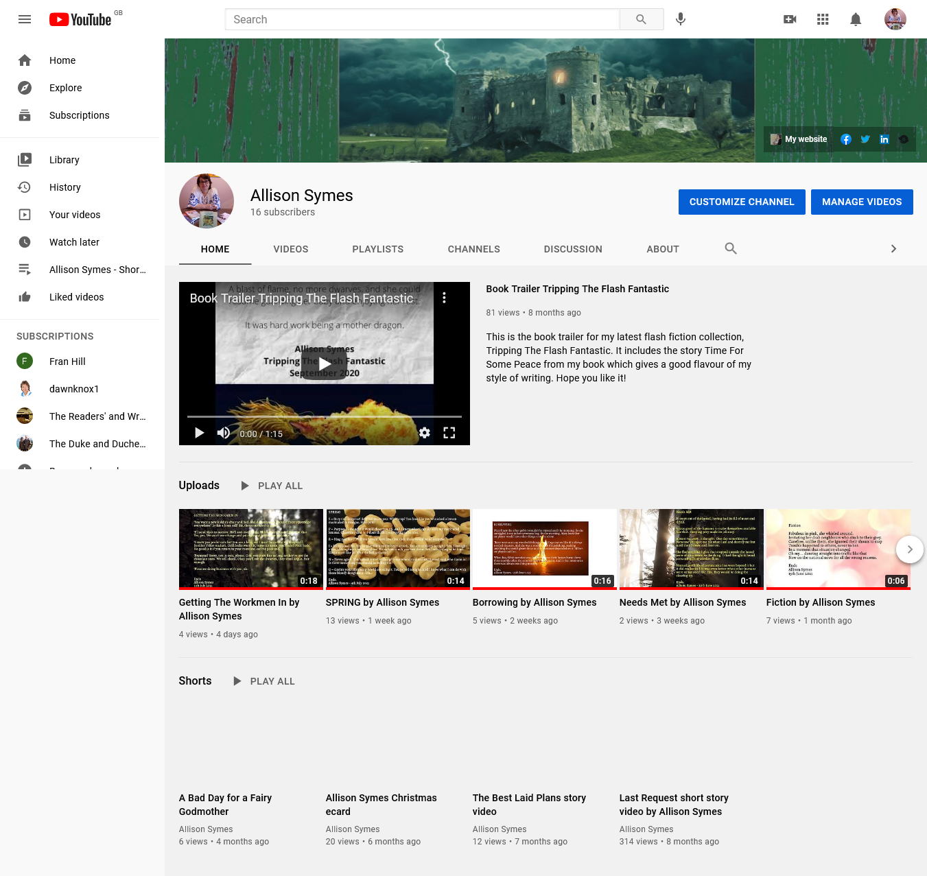
Task: Click the create video camera icon
Action: point(790,19)
